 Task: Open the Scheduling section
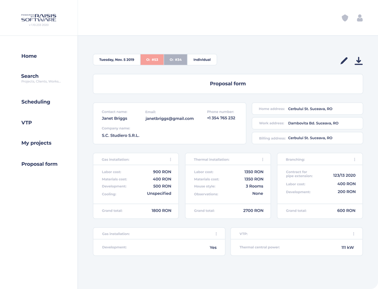pos(35,102)
